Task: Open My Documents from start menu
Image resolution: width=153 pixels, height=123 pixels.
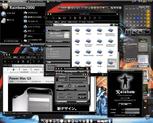Action: point(31,13)
